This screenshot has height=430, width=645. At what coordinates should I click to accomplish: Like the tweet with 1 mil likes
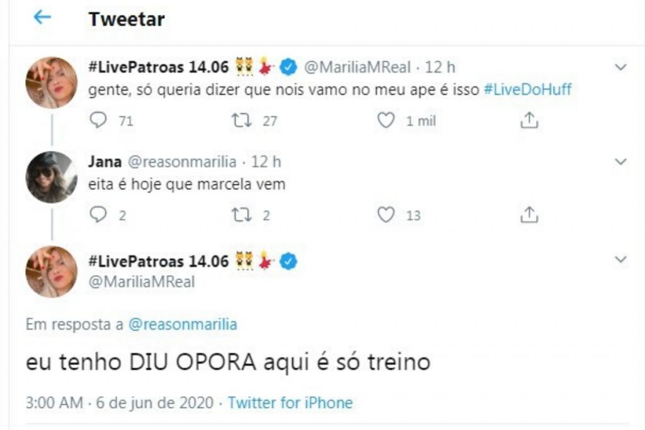click(385, 120)
